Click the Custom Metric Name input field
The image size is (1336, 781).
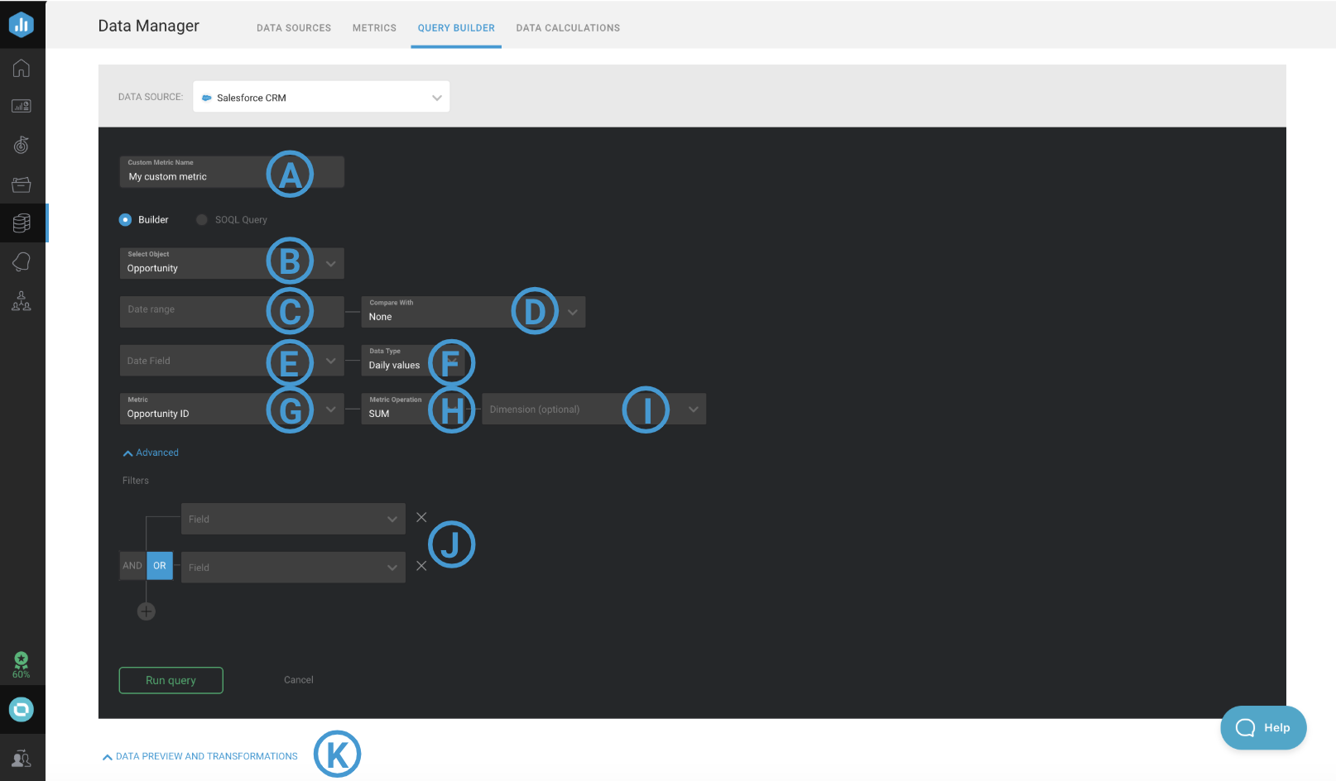click(x=232, y=171)
